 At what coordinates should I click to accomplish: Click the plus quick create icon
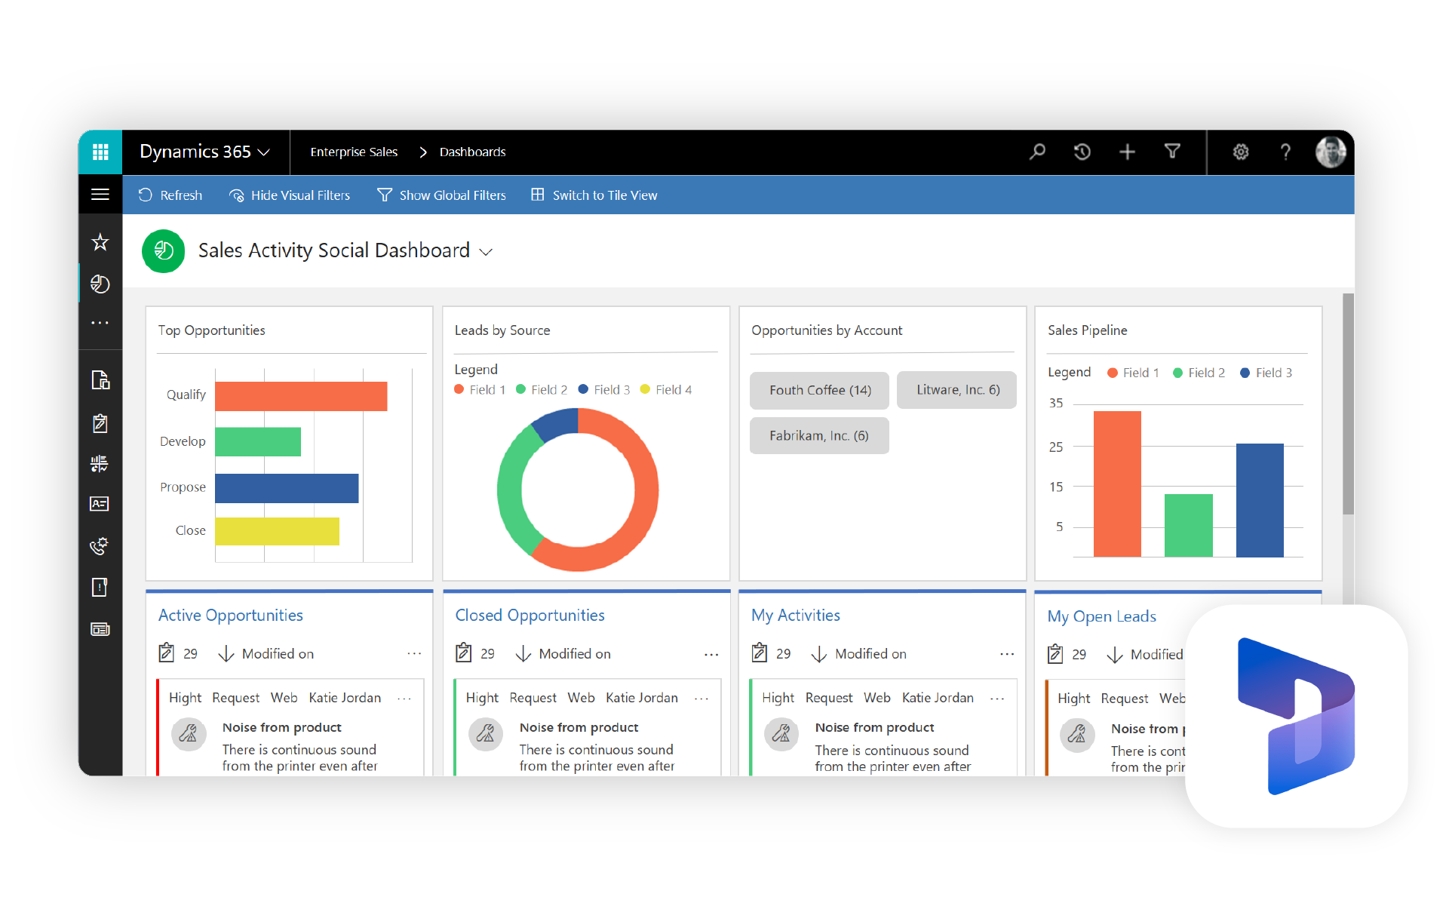point(1127,152)
